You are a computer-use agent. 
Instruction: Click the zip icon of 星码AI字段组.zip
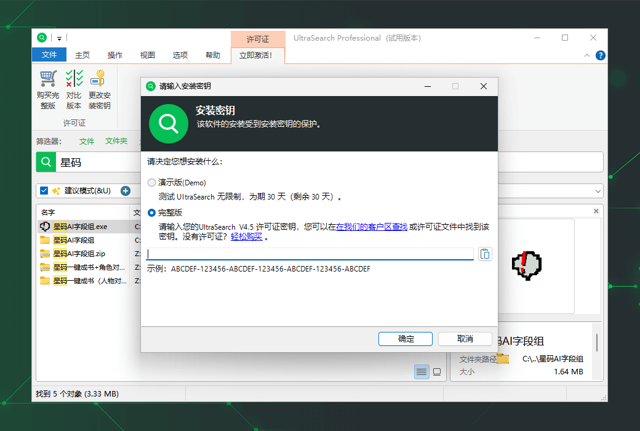(x=45, y=254)
